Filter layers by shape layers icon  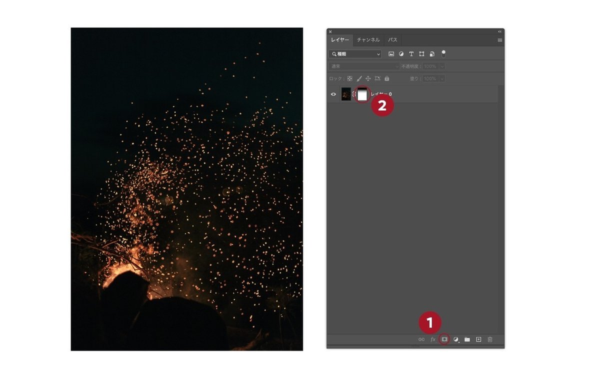pos(421,54)
